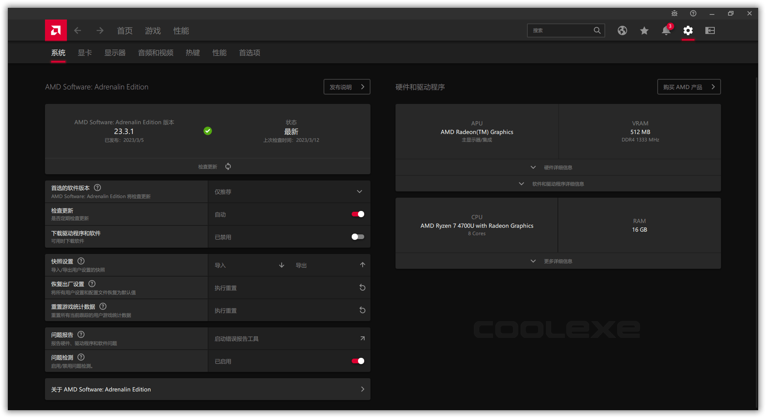Click the bug report icon in title bar

coord(674,13)
